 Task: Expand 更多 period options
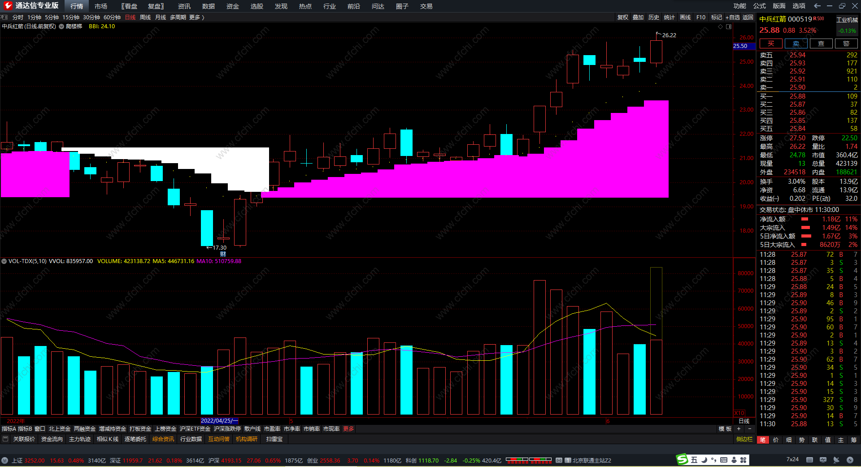click(196, 17)
